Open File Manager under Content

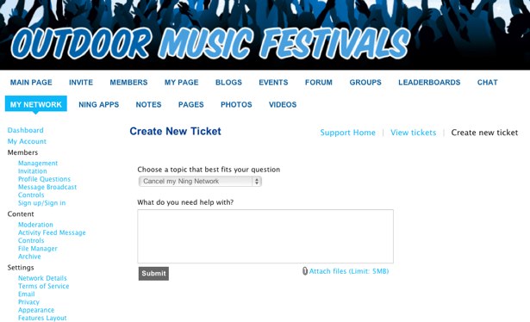(x=38, y=249)
